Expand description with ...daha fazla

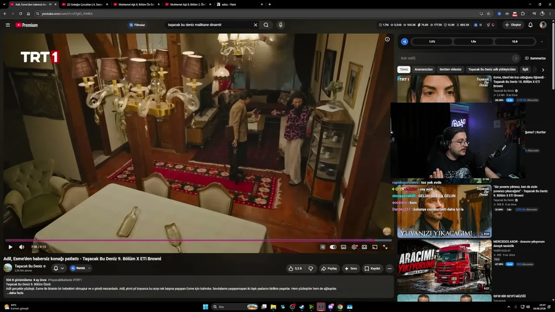(15, 293)
